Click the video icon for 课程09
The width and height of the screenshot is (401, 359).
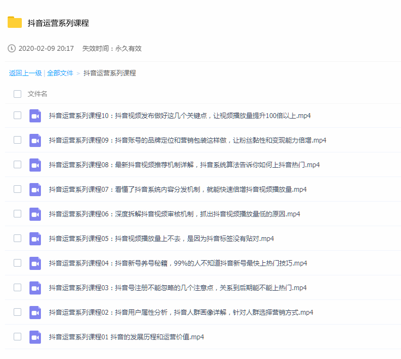click(35, 140)
